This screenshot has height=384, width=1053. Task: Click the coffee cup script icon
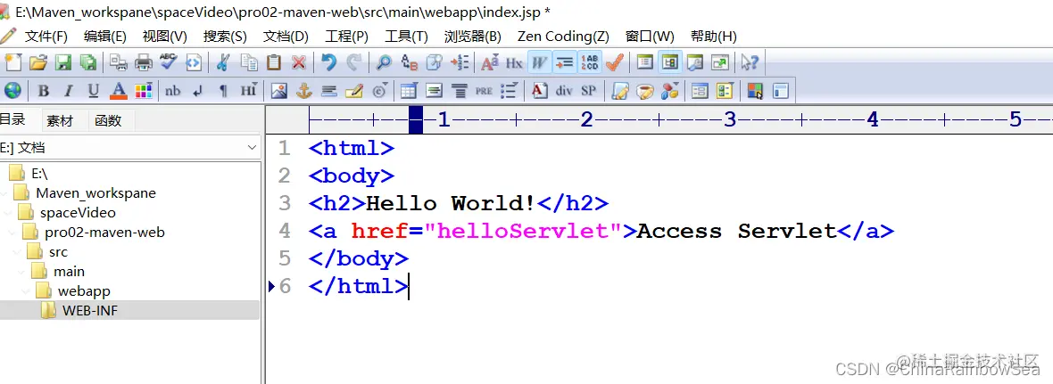point(644,91)
